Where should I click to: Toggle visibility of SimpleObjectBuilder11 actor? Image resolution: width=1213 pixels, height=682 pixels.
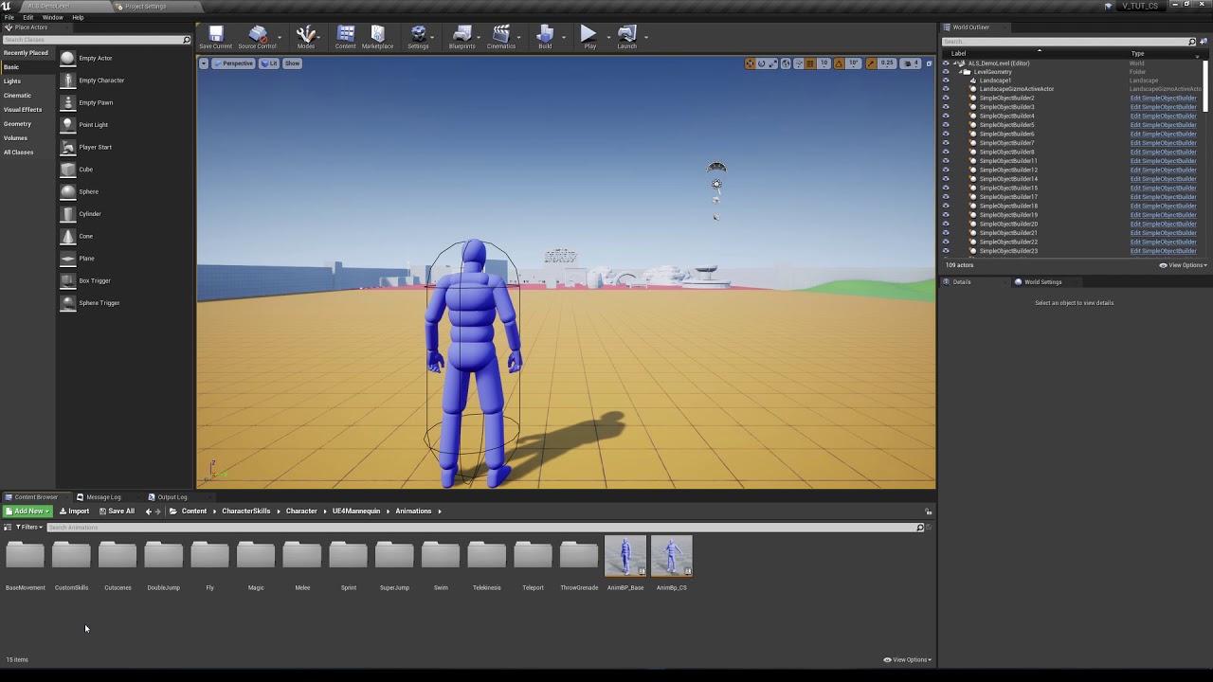945,161
